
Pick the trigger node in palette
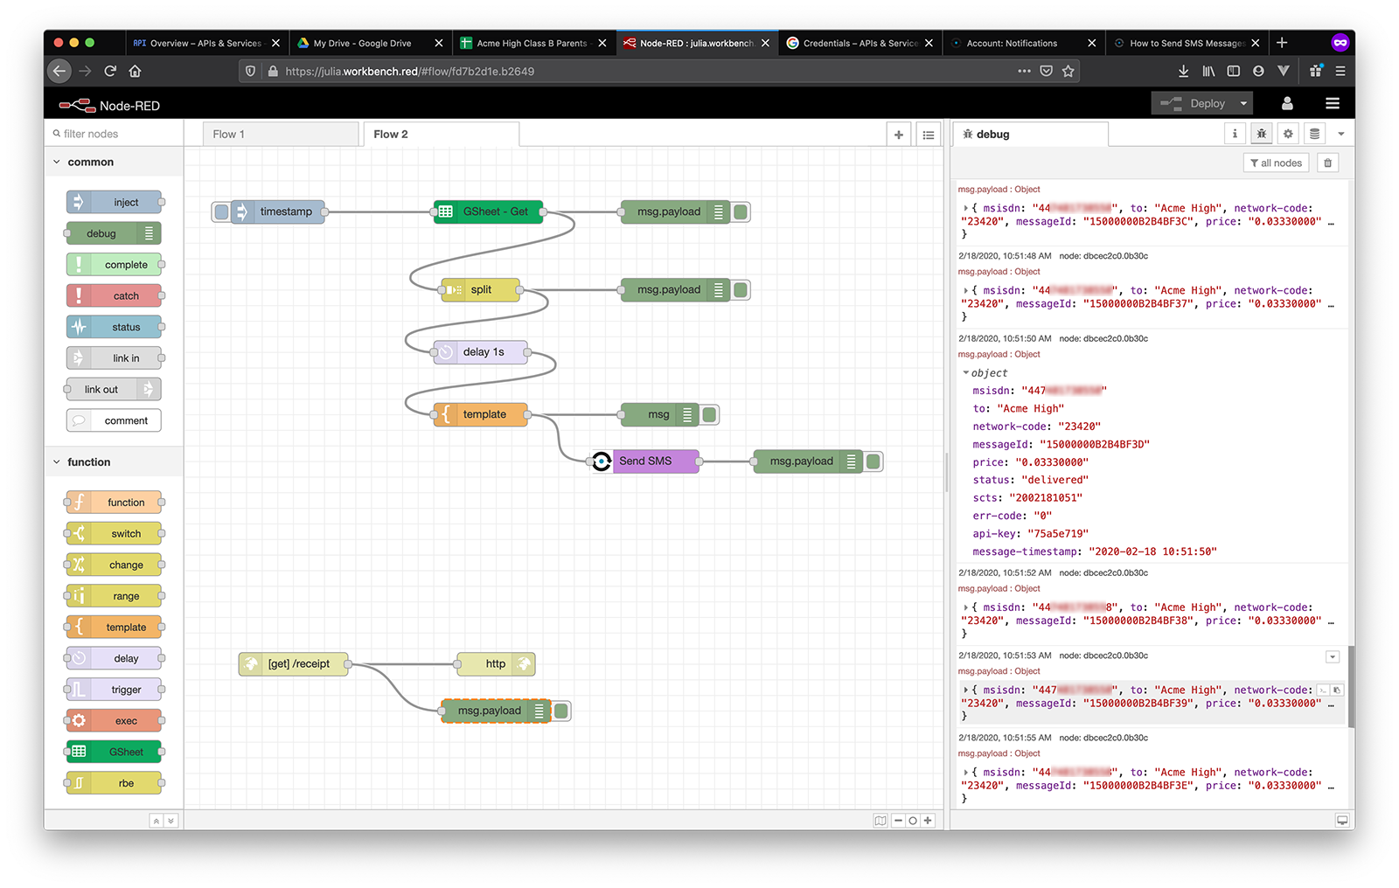pyautogui.click(x=114, y=690)
